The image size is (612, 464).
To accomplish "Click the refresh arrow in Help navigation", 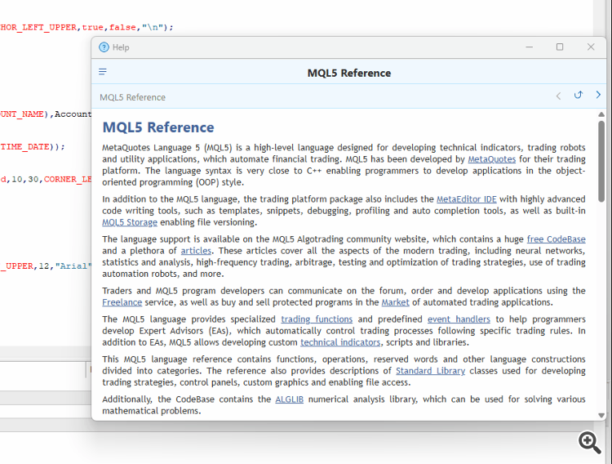I will pyautogui.click(x=579, y=95).
